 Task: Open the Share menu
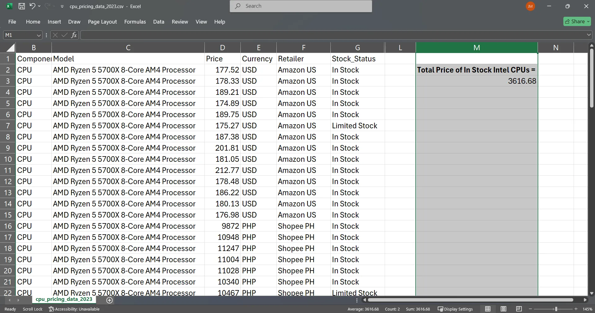click(x=577, y=21)
